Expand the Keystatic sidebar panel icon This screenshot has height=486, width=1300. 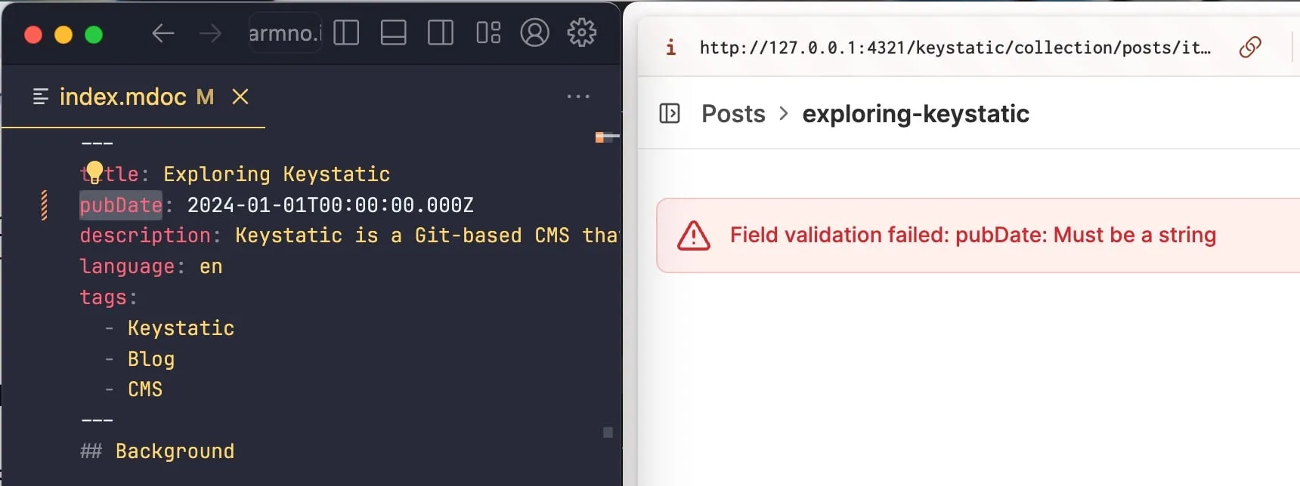[670, 114]
